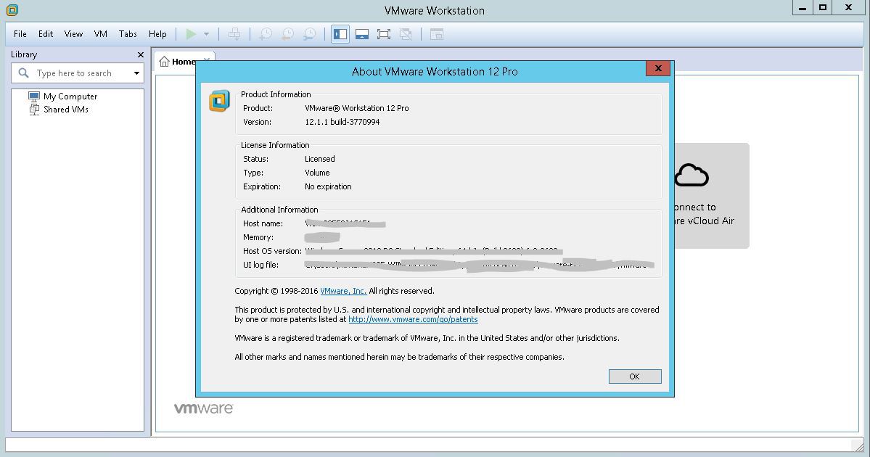Open the File menu

coord(20,34)
